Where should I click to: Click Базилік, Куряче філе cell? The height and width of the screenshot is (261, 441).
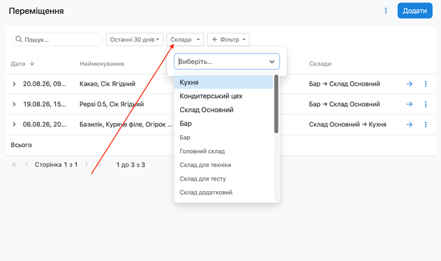point(126,125)
